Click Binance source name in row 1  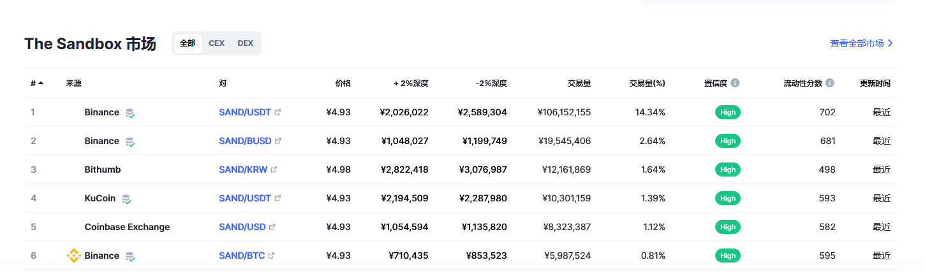(102, 112)
